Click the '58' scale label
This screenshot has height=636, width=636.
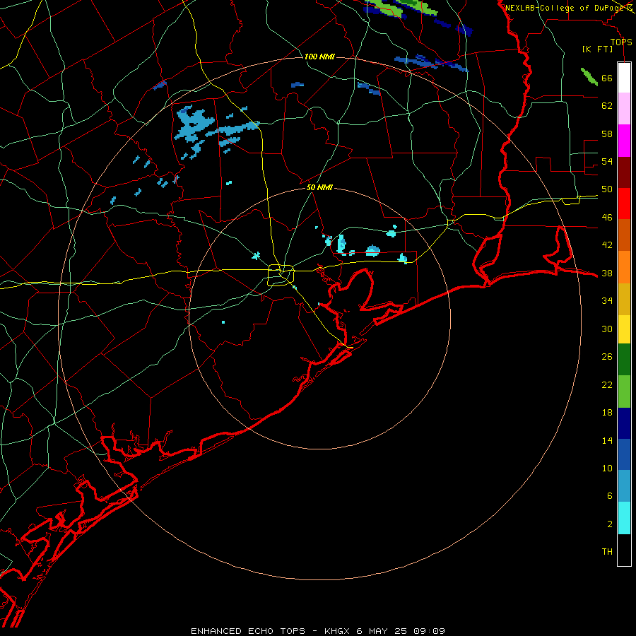pyautogui.click(x=607, y=134)
